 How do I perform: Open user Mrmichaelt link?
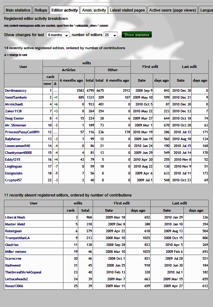(x=14, y=104)
